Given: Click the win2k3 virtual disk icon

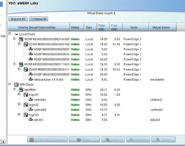Looking at the screenshot, I should pos(31,120).
